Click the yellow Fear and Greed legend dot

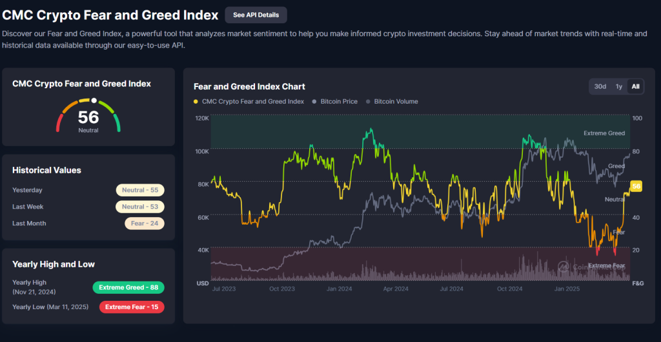(x=196, y=102)
